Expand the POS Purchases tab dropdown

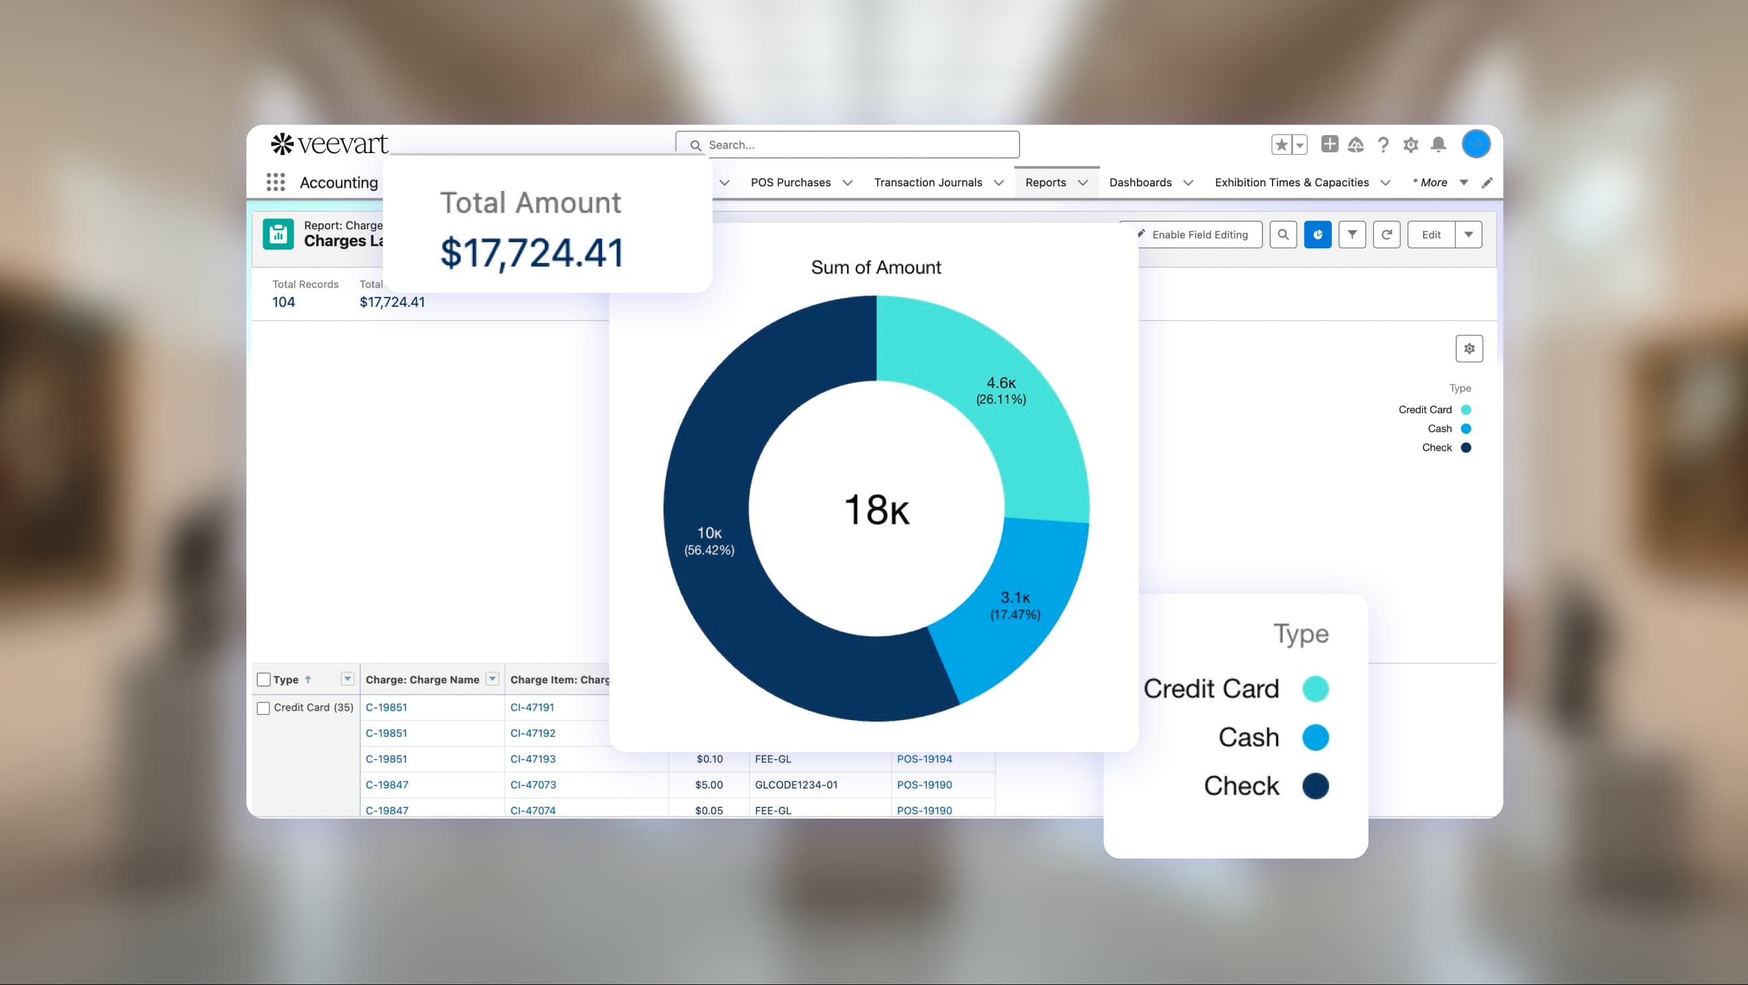click(x=848, y=182)
